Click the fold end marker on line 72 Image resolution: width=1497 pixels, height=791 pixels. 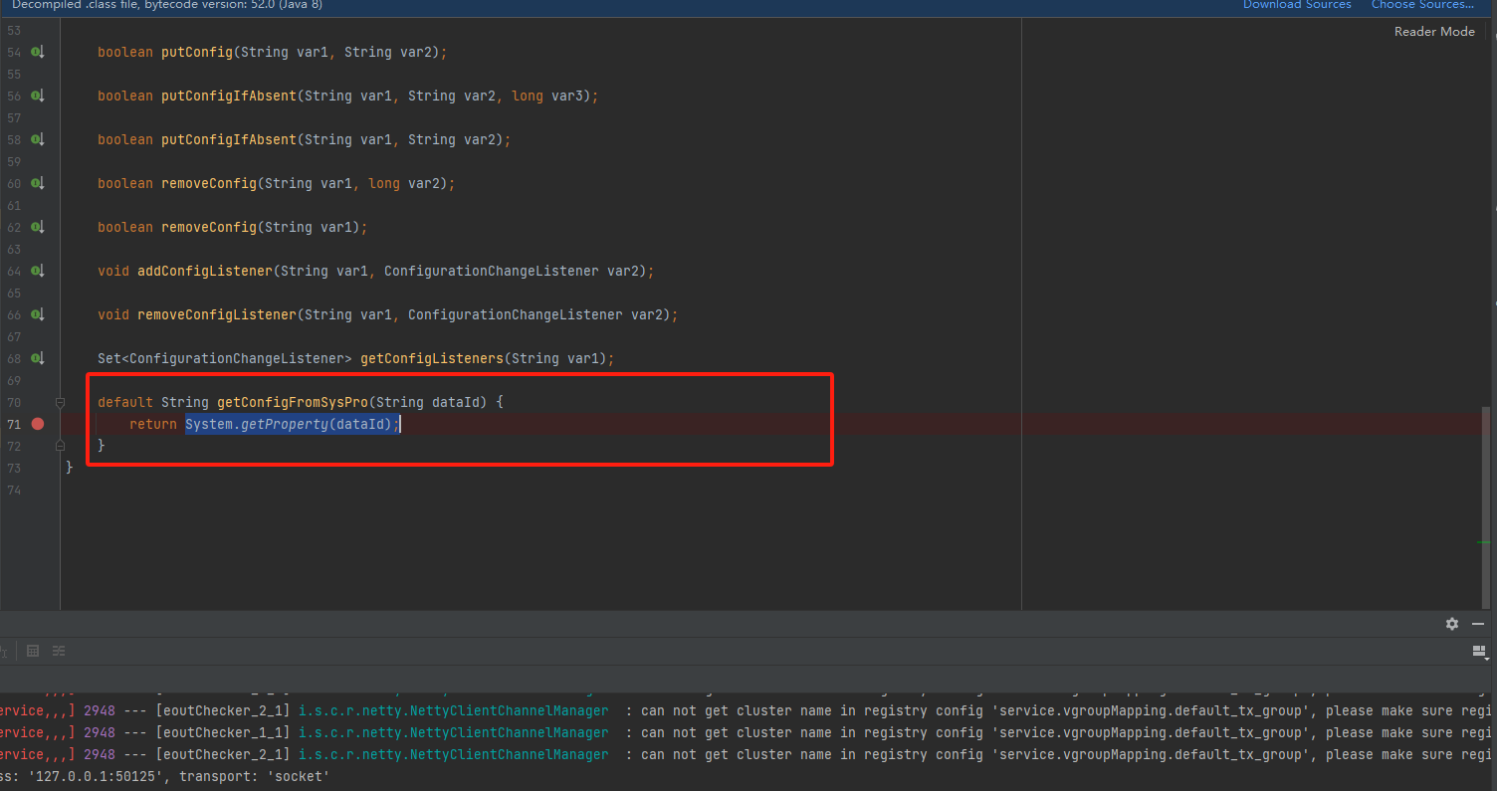(60, 446)
